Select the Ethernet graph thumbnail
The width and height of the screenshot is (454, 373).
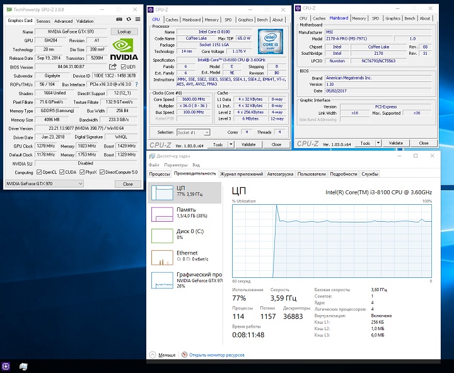(162, 258)
